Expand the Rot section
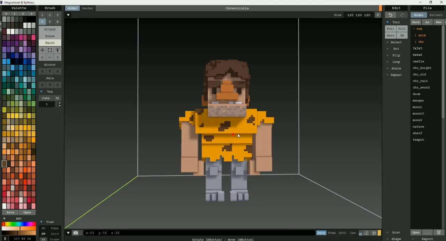 (x=387, y=49)
